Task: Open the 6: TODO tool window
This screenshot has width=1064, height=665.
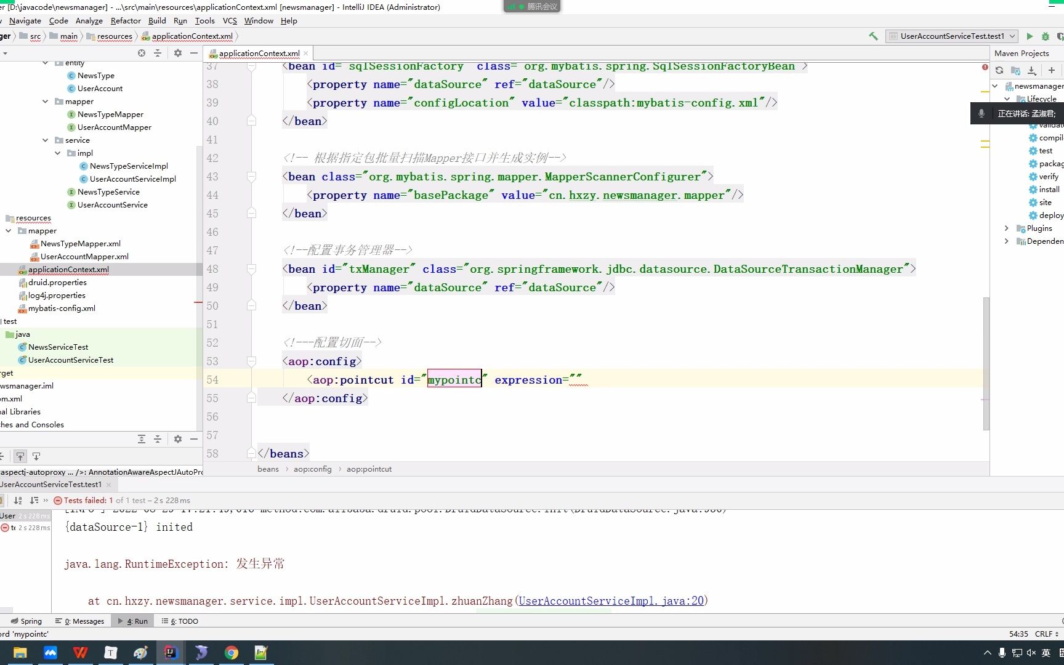Action: click(x=180, y=621)
